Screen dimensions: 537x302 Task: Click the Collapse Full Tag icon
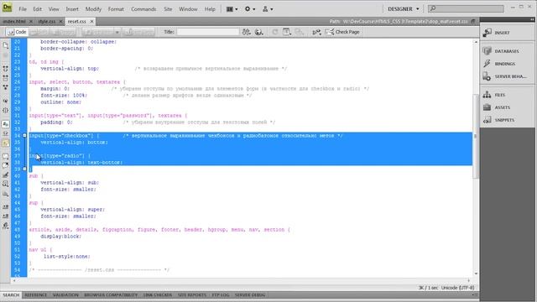[x=6, y=69]
